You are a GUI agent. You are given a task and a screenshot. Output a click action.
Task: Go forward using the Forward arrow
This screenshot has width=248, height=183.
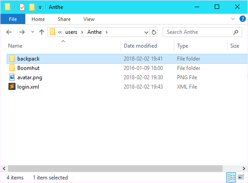point(22,32)
